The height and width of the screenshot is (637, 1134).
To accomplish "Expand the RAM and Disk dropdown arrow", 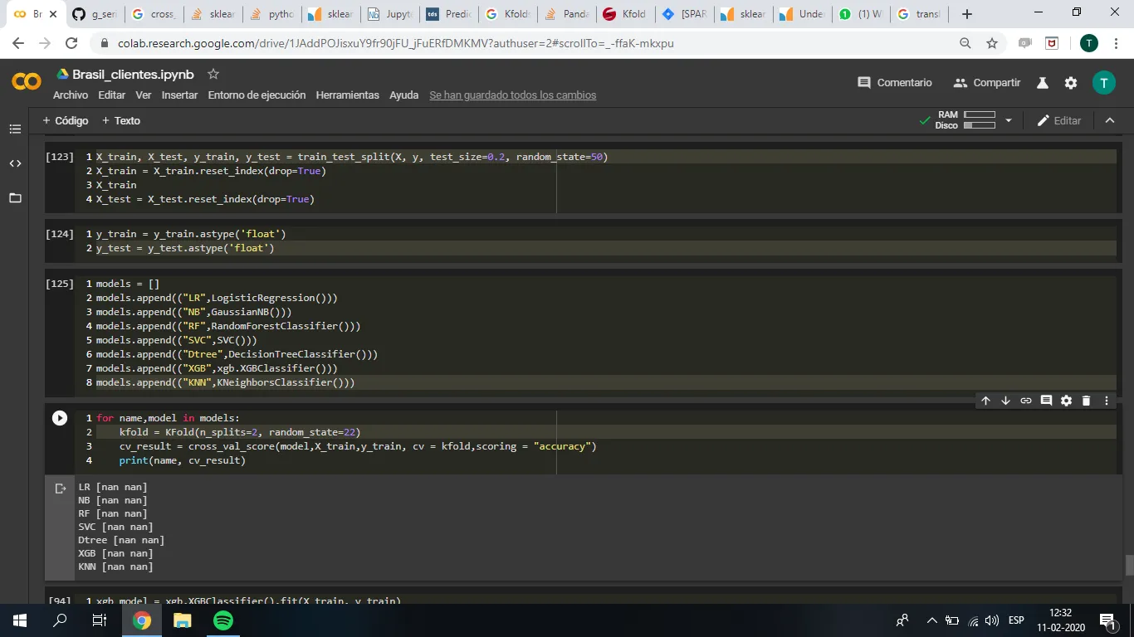I will (x=1009, y=120).
